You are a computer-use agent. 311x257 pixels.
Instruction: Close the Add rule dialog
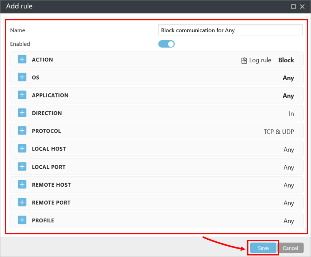click(303, 7)
